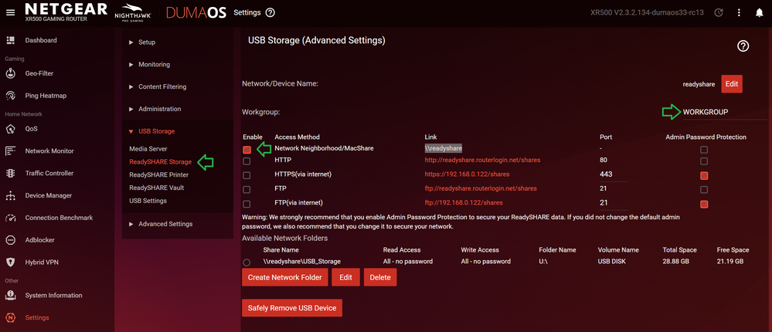
Task: Click the DumaOS logo
Action: point(196,13)
